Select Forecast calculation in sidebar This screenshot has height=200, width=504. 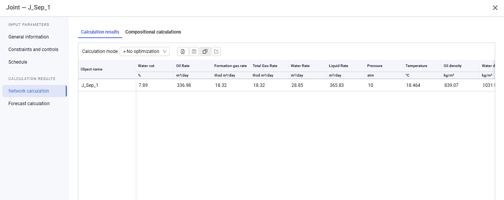[29, 104]
